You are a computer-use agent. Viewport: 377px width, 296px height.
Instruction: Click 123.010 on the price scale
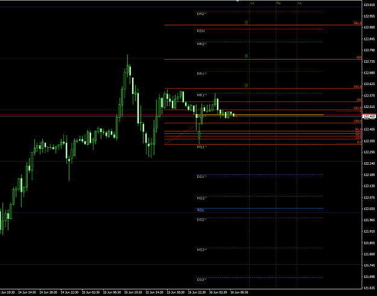coord(369,5)
